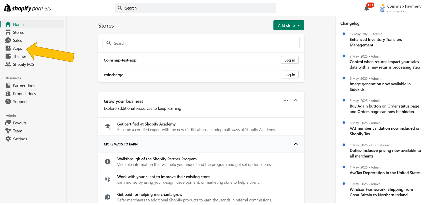Open the Add store dropdown

pos(289,25)
